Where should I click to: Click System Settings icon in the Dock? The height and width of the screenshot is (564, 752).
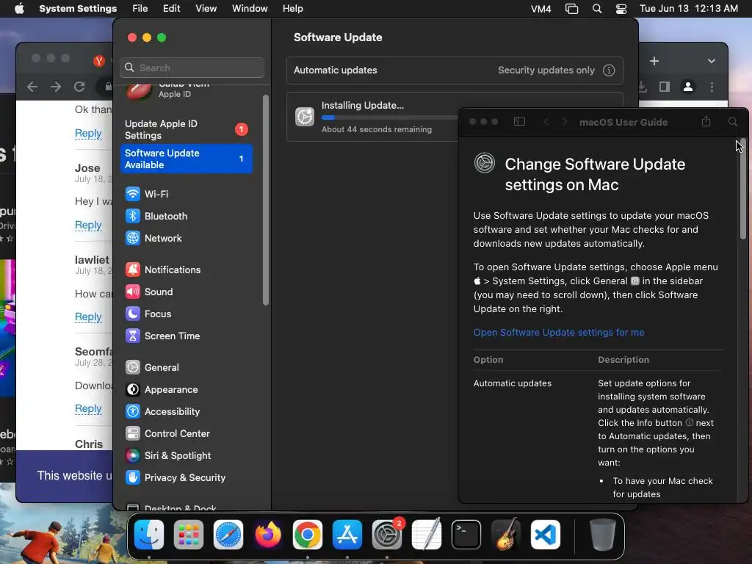[387, 535]
